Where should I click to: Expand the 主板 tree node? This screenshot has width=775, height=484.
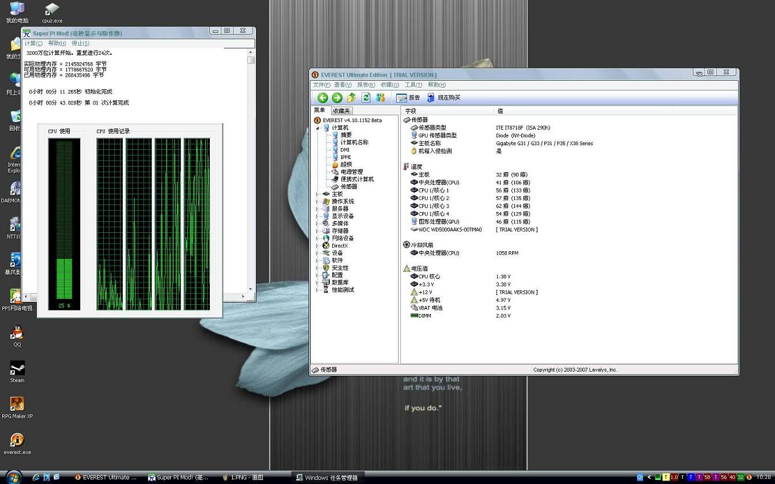point(317,194)
